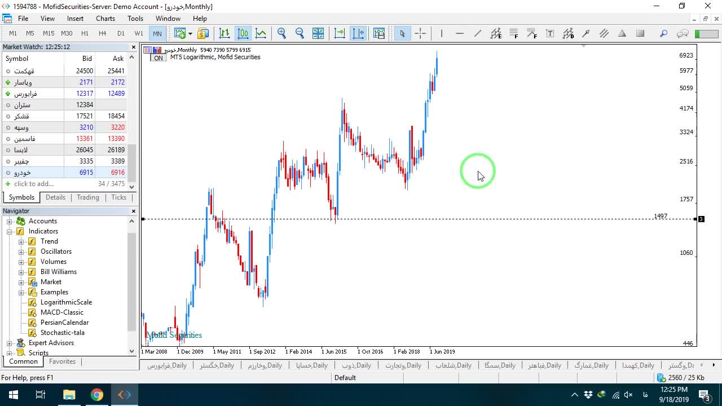The height and width of the screenshot is (406, 722).
Task: Select the Rectangle shape tool
Action: coord(640,33)
